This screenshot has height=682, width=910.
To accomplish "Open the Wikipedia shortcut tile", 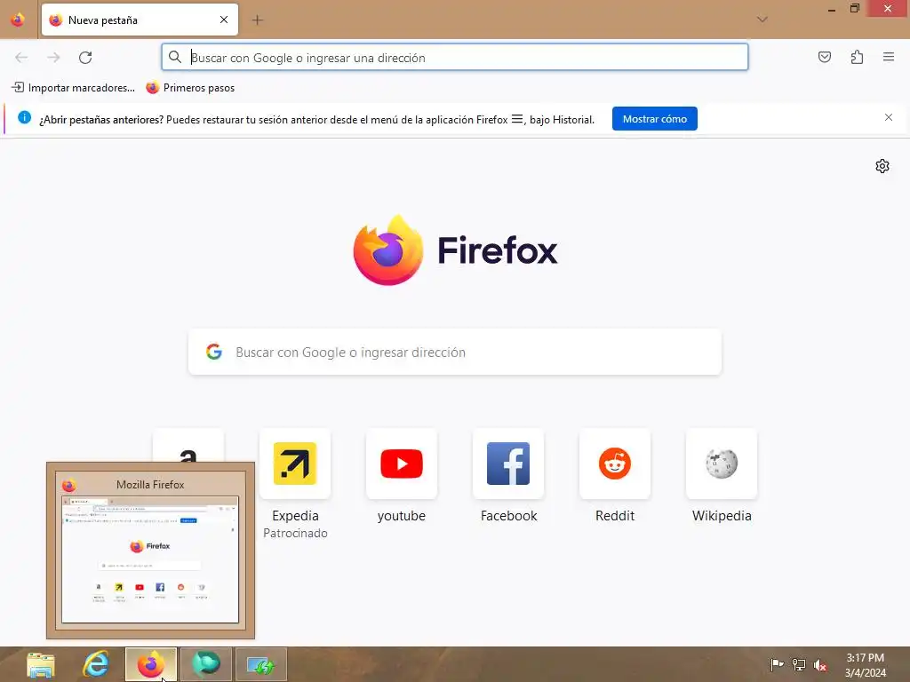I will [722, 464].
